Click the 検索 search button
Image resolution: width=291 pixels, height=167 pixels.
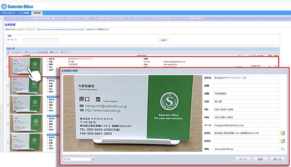[x=163, y=40]
